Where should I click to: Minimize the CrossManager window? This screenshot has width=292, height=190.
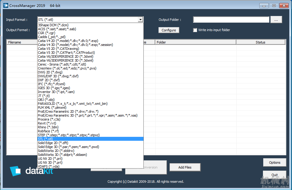click(264, 6)
